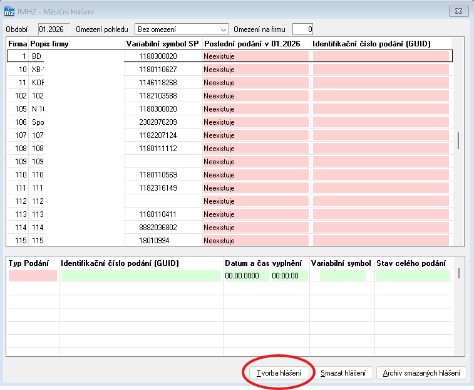Select firm row 106 Spo

tap(230, 122)
